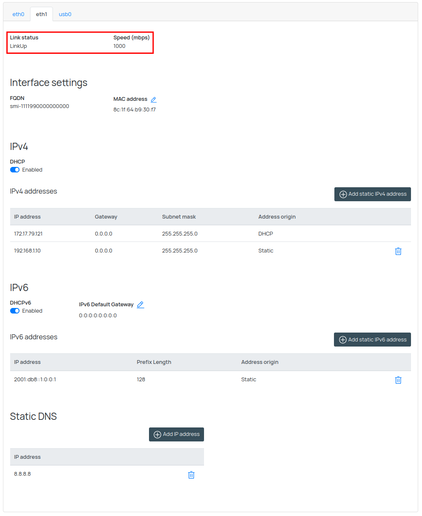422x516 pixels.
Task: Delete IPv6 address 2001:db8::1:0:0:1
Action: coord(398,380)
